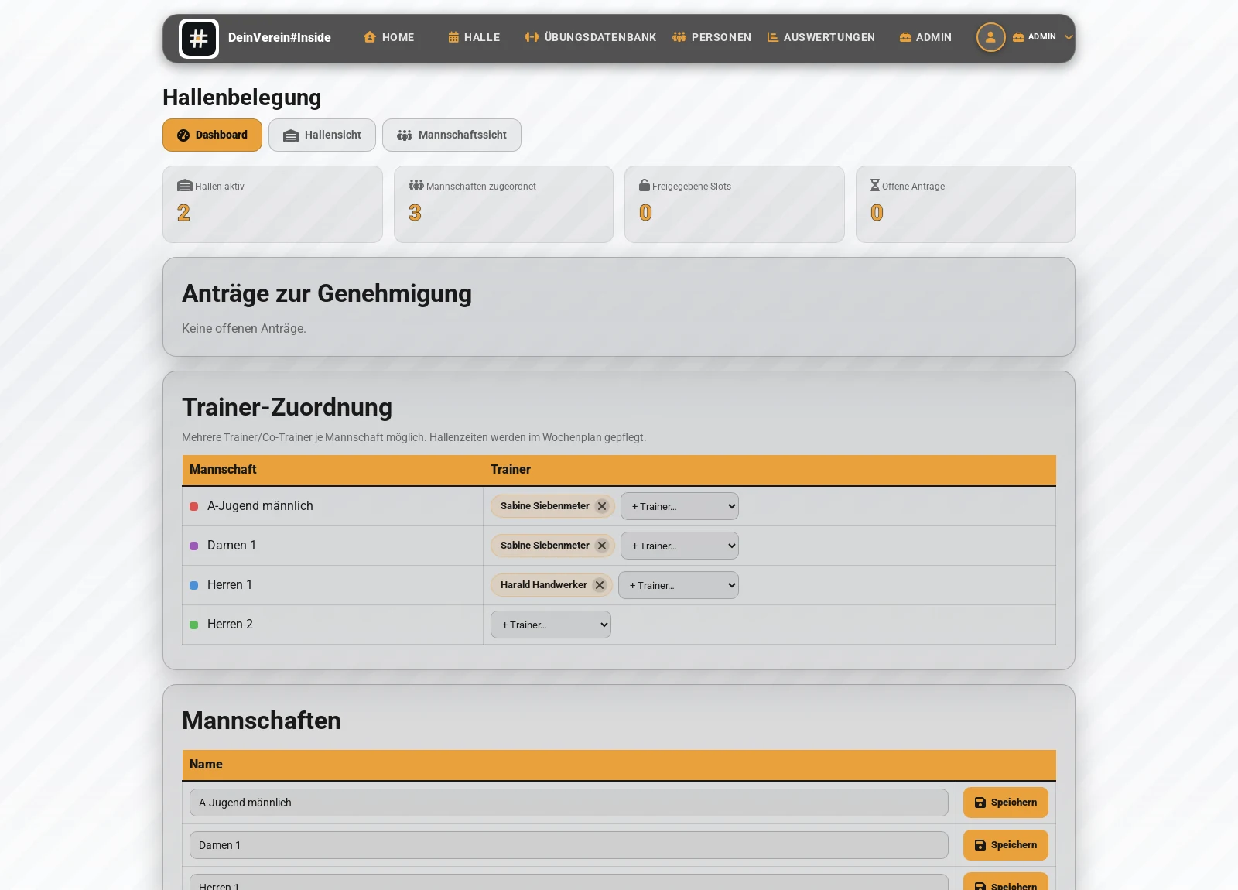Click the Keine offenen Anträge text

pyautogui.click(x=244, y=329)
